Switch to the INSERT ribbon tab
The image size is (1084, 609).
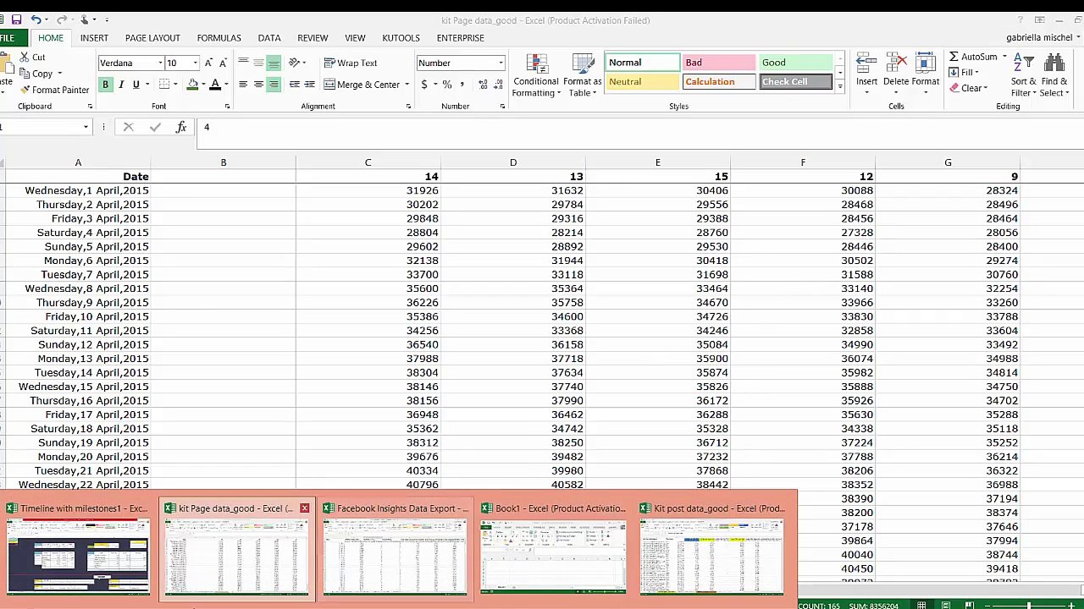click(94, 38)
